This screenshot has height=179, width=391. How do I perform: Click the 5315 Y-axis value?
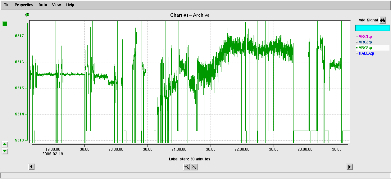pyautogui.click(x=19, y=88)
